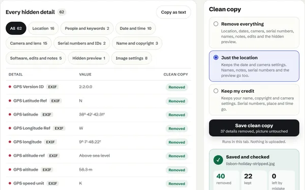Screen dimensions: 305x190
Task: Click the red dot beside GPS latitude
Action: click(x=10, y=115)
